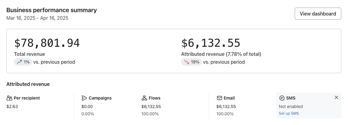Click the Campaigns paper plane icon
This screenshot has height=125, width=348.
[x=84, y=98]
